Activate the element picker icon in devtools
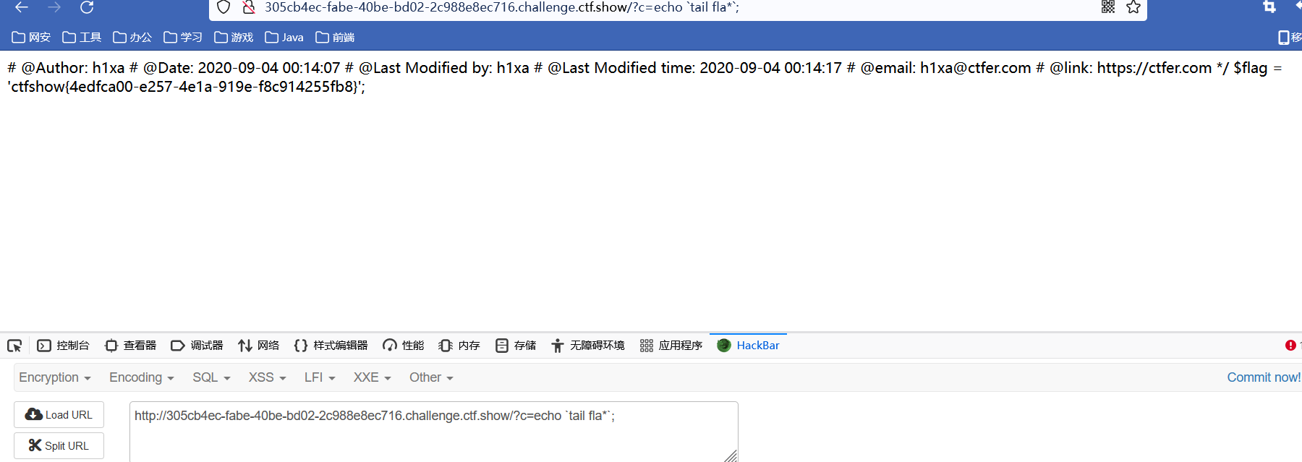The height and width of the screenshot is (462, 1302). [x=14, y=346]
